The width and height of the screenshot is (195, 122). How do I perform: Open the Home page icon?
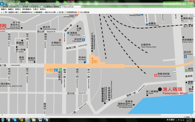[x=188, y=4]
